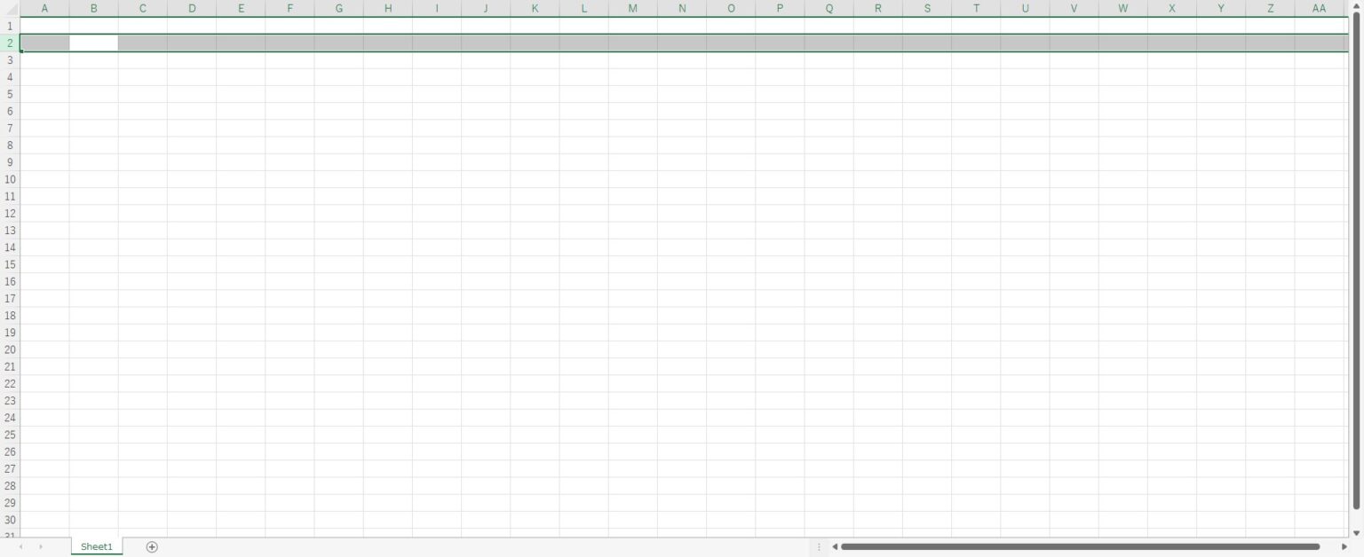Image resolution: width=1364 pixels, height=557 pixels.
Task: Click the tab bar resize handle dots
Action: pyautogui.click(x=819, y=547)
